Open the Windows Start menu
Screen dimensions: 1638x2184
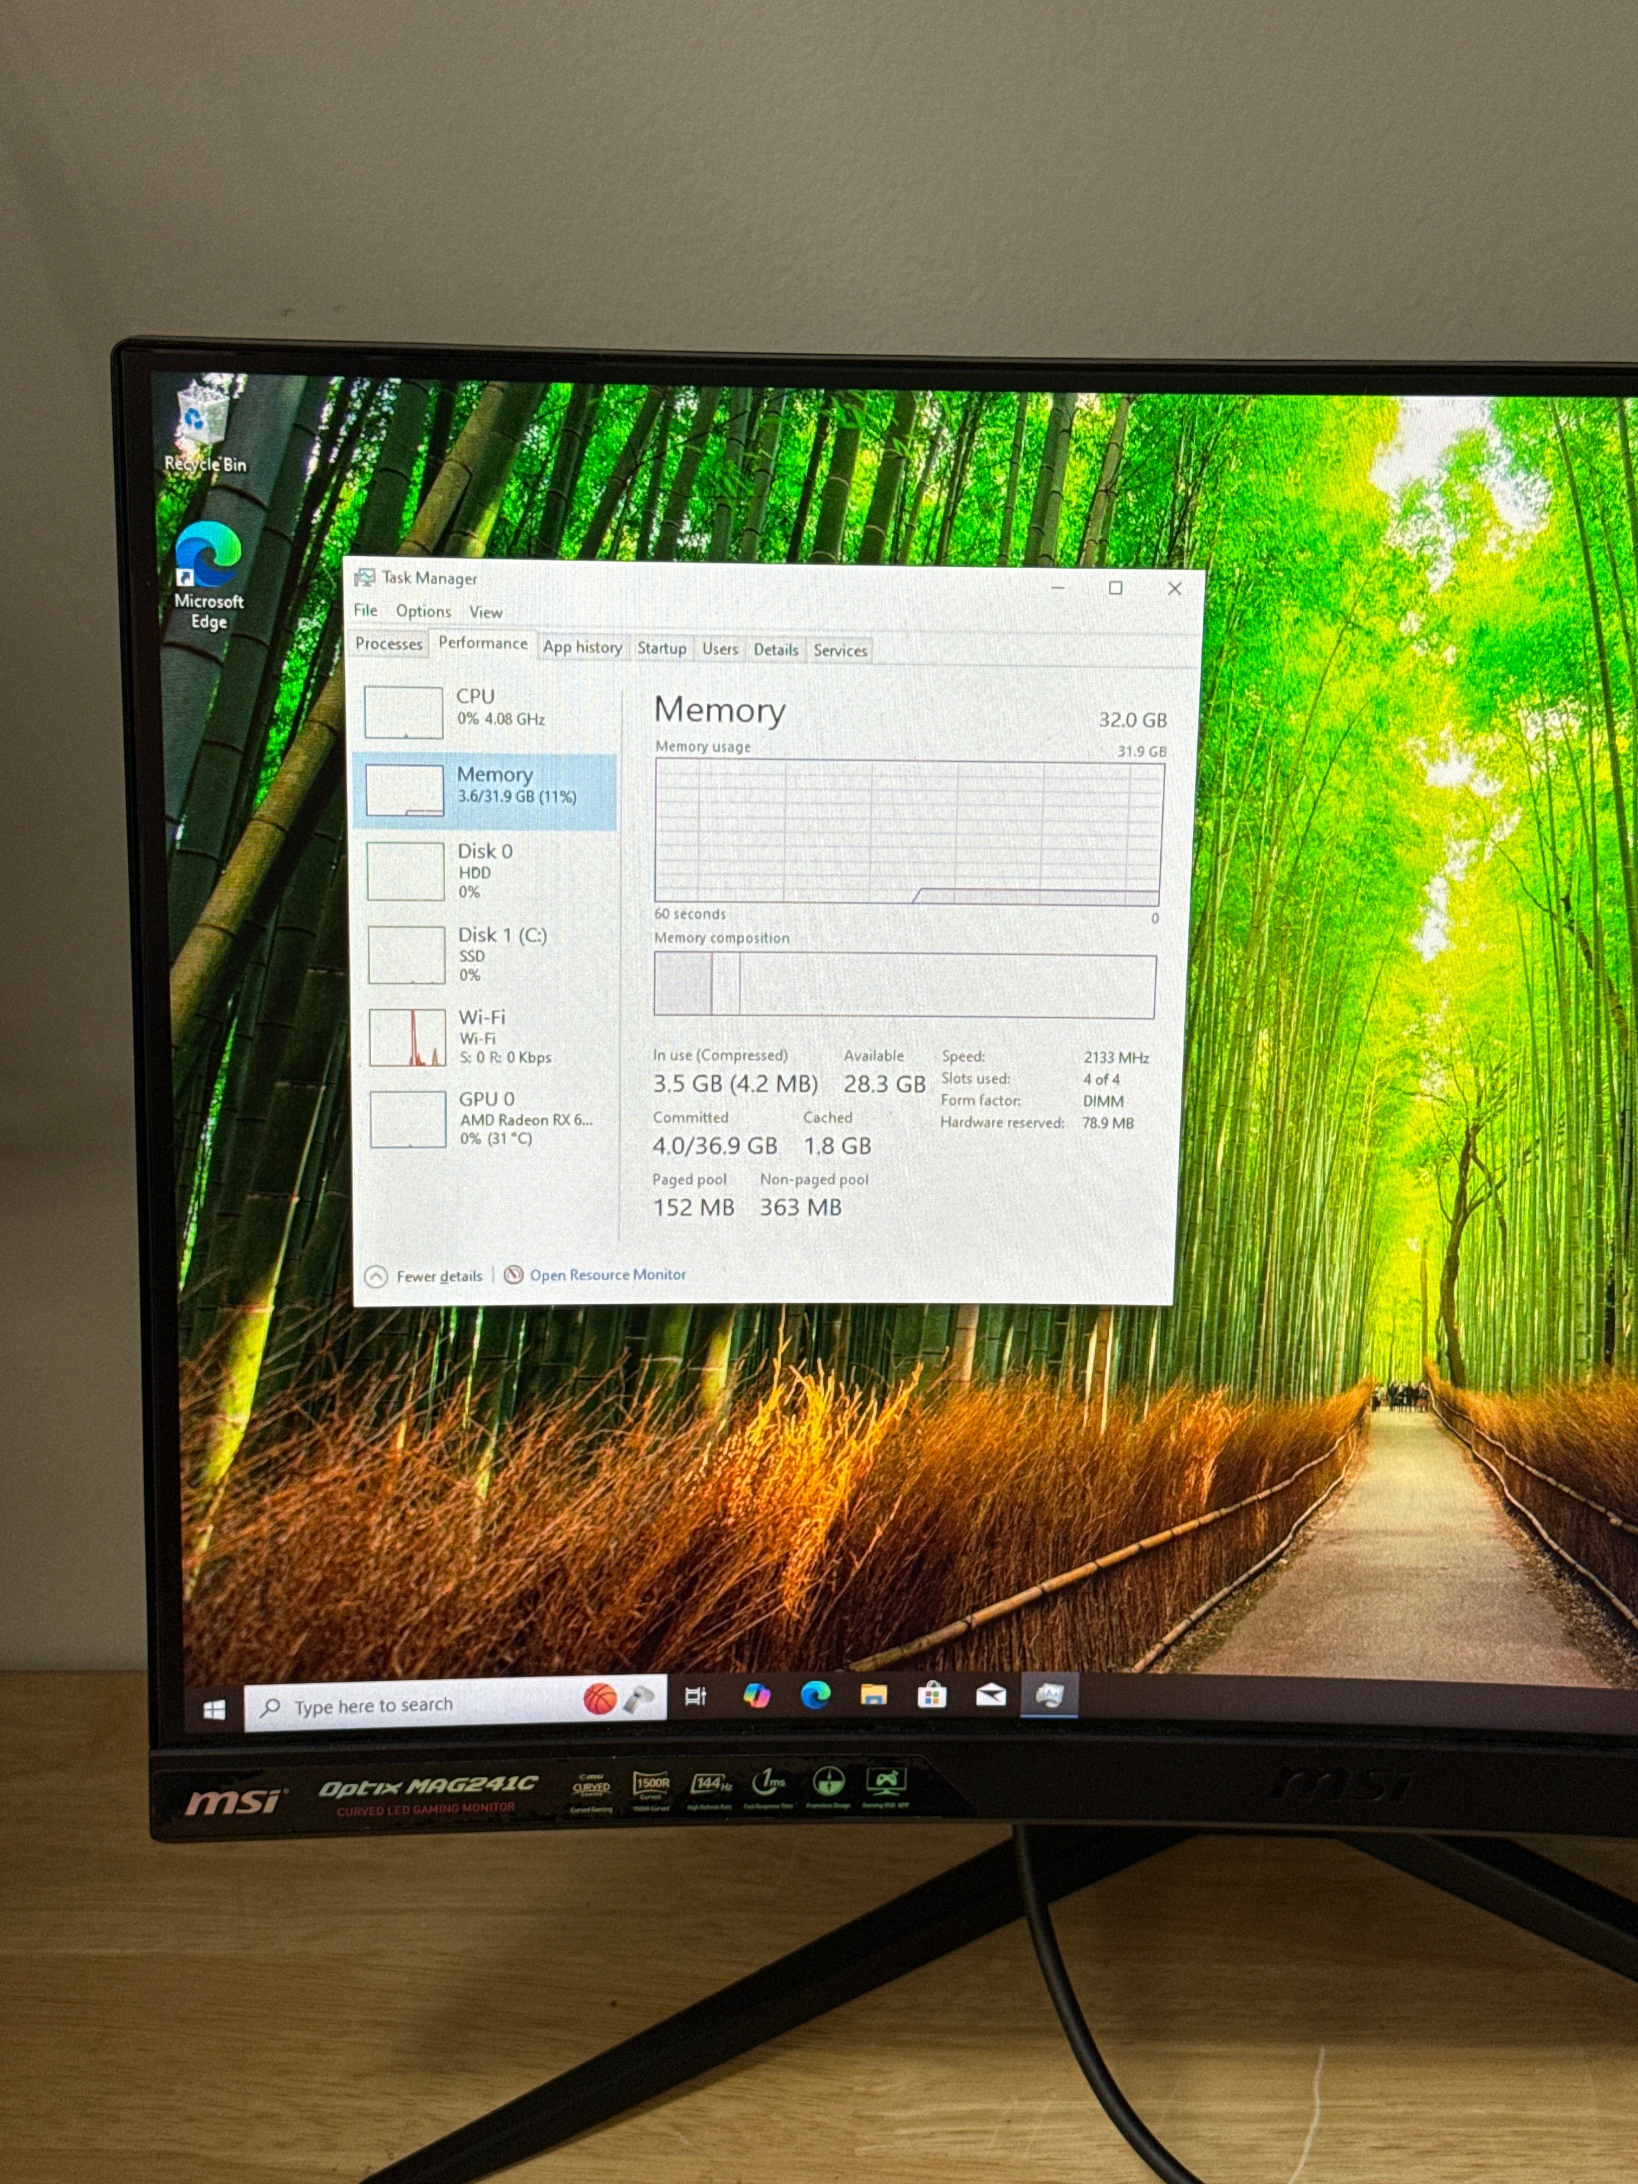tap(214, 1709)
